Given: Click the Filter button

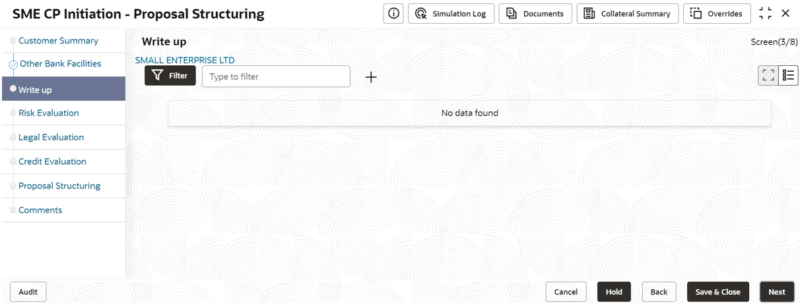Looking at the screenshot, I should 170,76.
